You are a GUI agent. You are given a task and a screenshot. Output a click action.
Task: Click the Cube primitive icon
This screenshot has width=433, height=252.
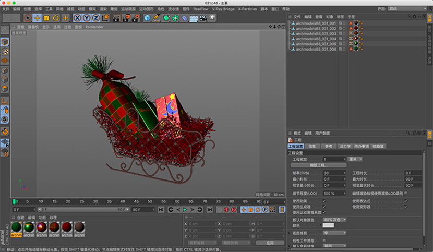[148, 18]
